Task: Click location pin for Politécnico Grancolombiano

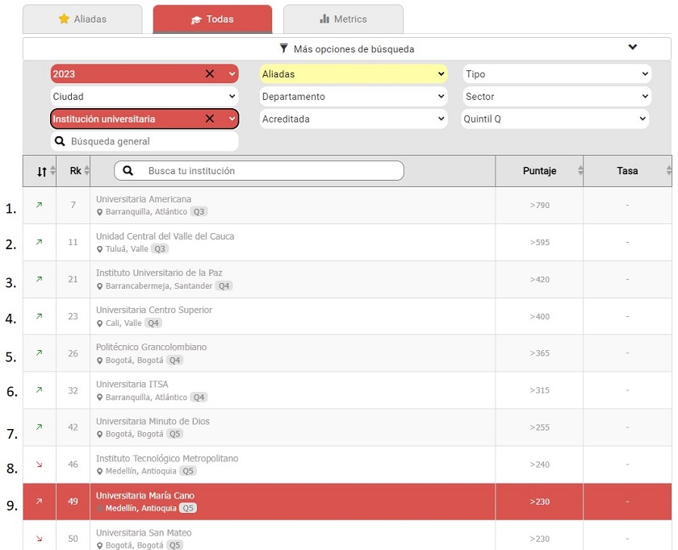Action: click(x=99, y=360)
